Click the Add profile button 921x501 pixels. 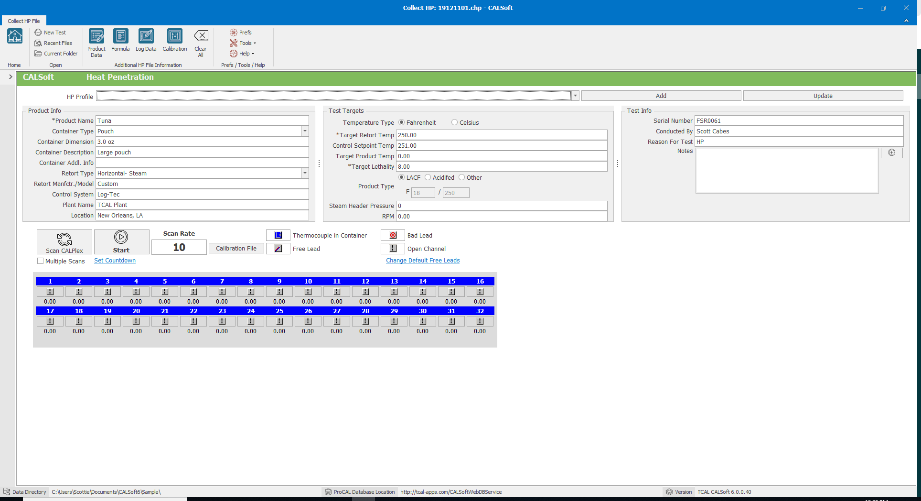pyautogui.click(x=661, y=96)
